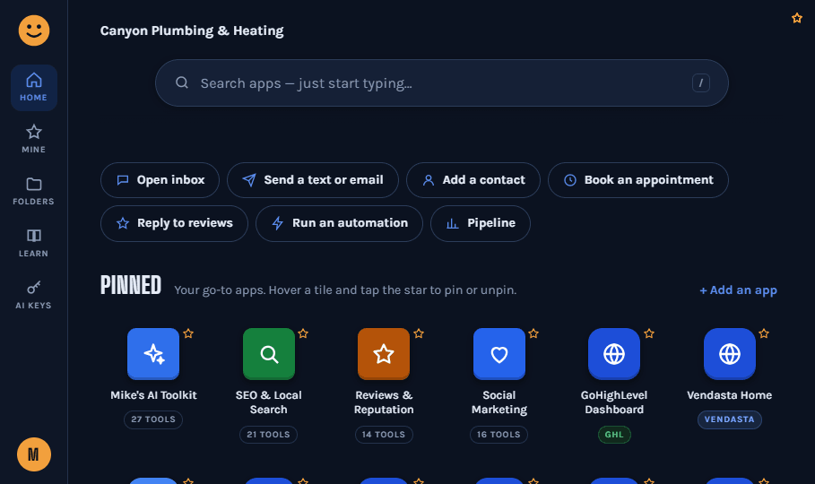Viewport: 815px width, 484px height.
Task: Click magnifier icon in search bar
Action: [x=182, y=82]
